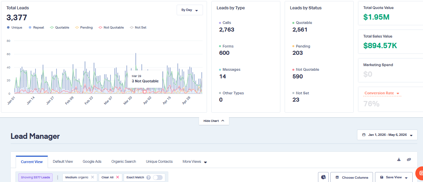423x182 pixels.
Task: Switch to the Default View tab
Action: coord(63,162)
